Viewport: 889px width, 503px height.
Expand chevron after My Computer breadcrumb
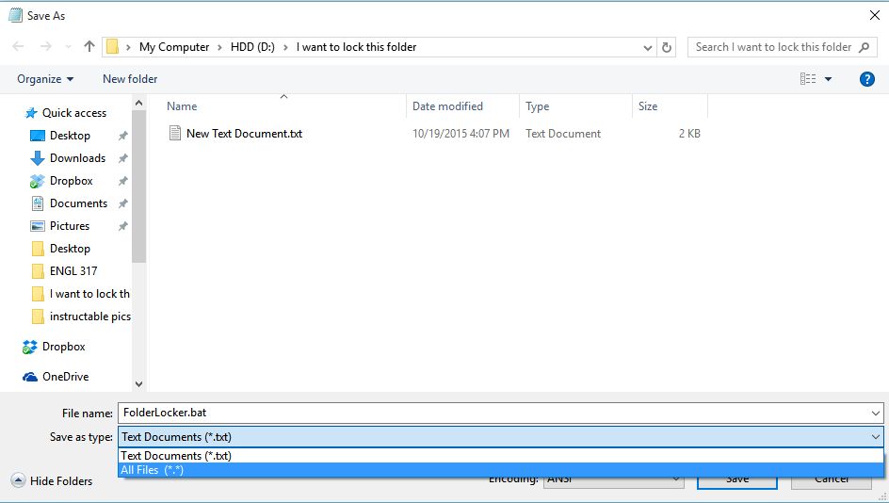pyautogui.click(x=220, y=48)
